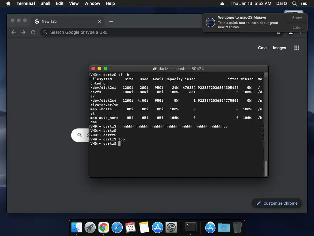
Task: Click '/dev/disk2s4' in the Terminal output
Action: [x=103, y=100]
